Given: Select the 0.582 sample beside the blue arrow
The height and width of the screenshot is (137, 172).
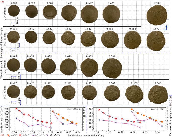Looking at the screenshot, I should click(157, 15).
